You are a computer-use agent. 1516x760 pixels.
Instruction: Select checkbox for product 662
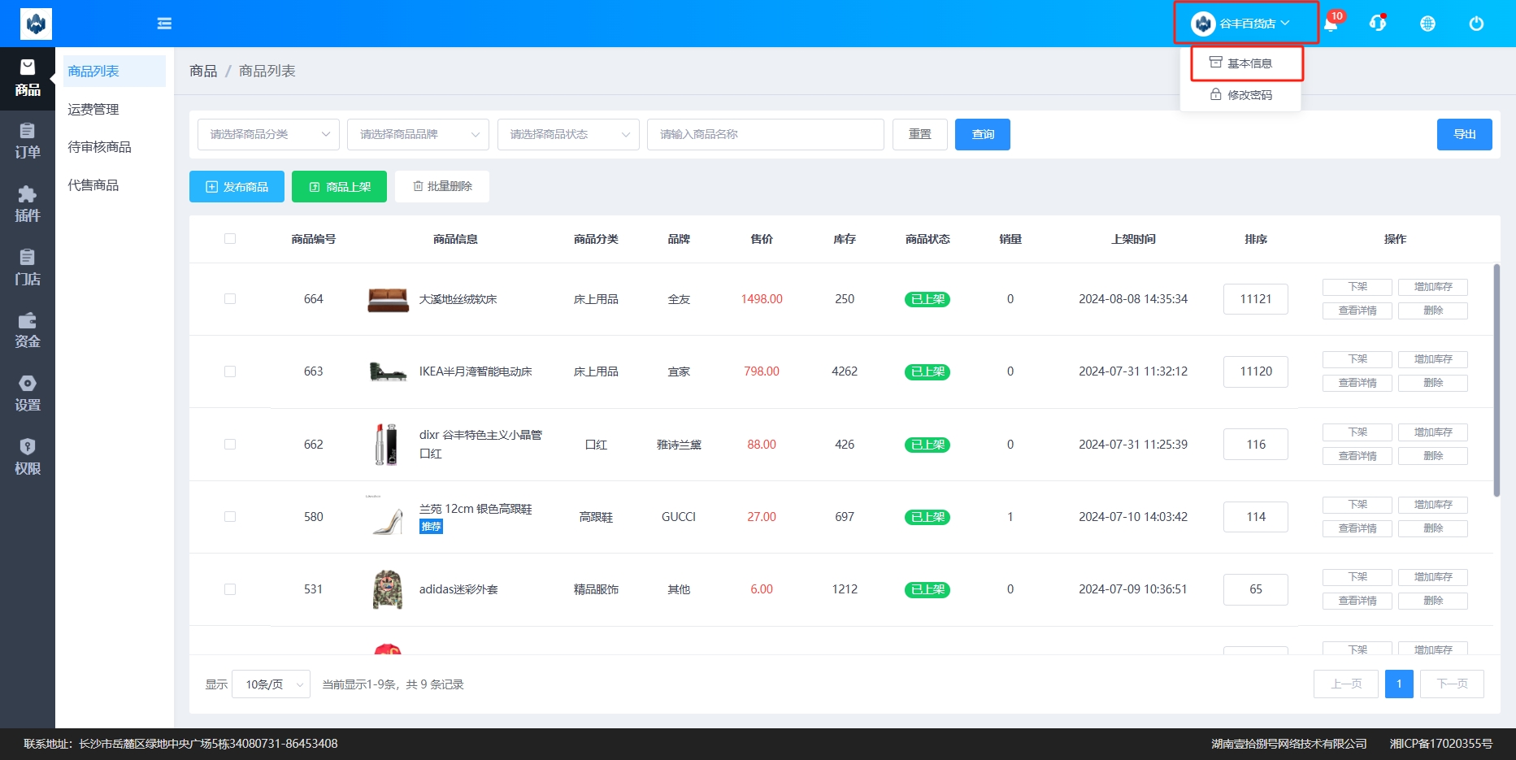coord(230,445)
